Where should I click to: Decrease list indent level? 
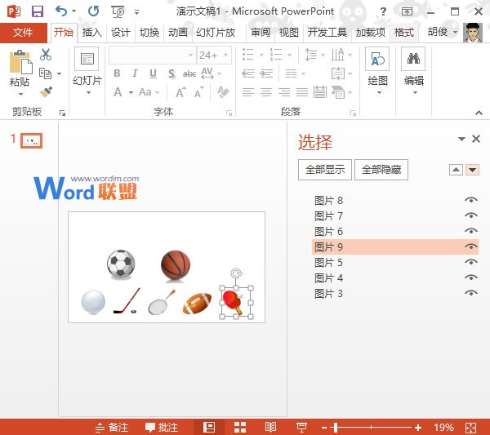[248, 73]
